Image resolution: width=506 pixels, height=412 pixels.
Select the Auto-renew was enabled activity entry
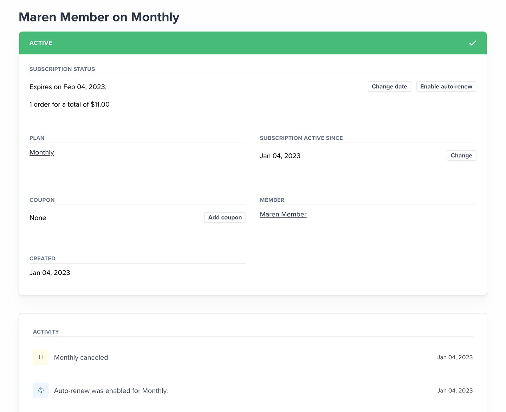point(111,391)
